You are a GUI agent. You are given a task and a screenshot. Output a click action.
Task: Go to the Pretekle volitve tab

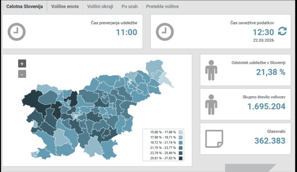tap(162, 7)
